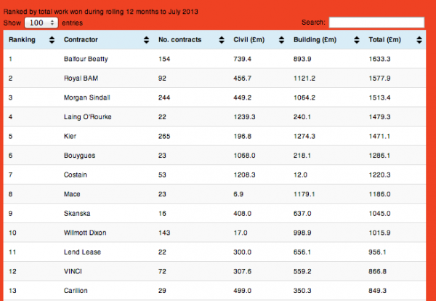Open the Show entries dropdown set to 100
436x301 pixels.
click(41, 23)
